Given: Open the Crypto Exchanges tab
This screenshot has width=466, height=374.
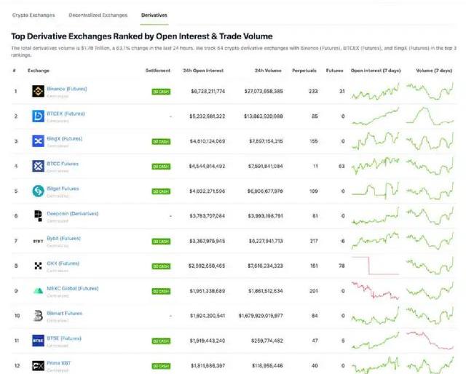Looking at the screenshot, I should click(x=33, y=15).
